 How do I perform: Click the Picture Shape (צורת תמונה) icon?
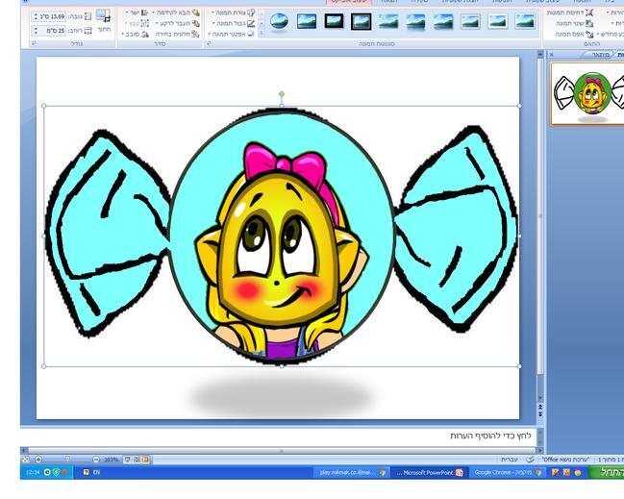pyautogui.click(x=251, y=12)
